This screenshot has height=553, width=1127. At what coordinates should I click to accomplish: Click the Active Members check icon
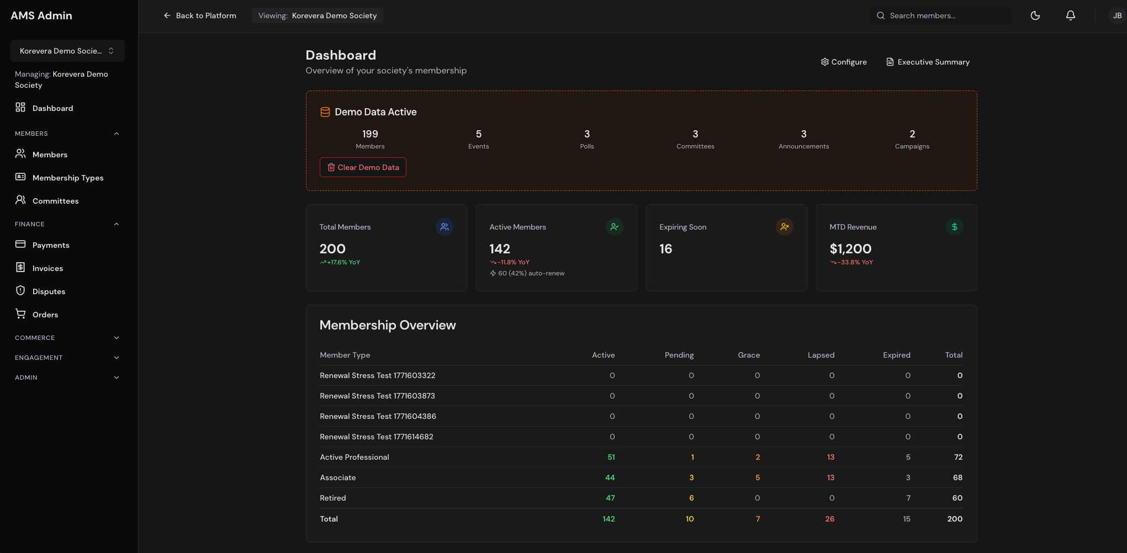(614, 227)
